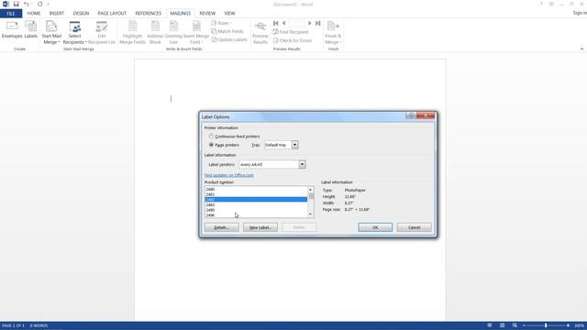The image size is (587, 330).
Task: Open the Finish & Merge menu
Action: pyautogui.click(x=333, y=33)
